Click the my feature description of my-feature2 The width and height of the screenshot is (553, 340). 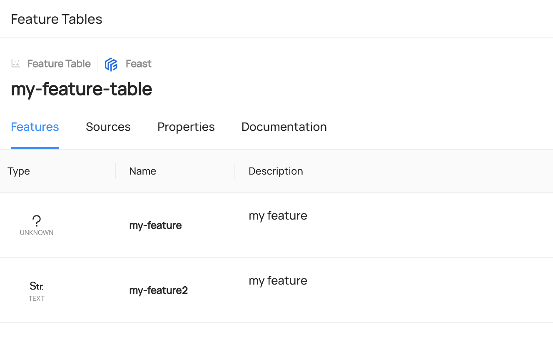[278, 280]
